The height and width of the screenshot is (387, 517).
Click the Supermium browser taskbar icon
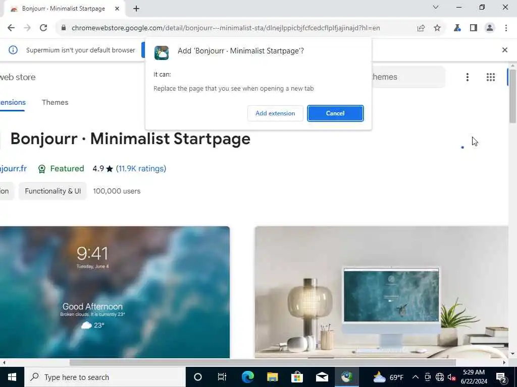[x=346, y=377]
